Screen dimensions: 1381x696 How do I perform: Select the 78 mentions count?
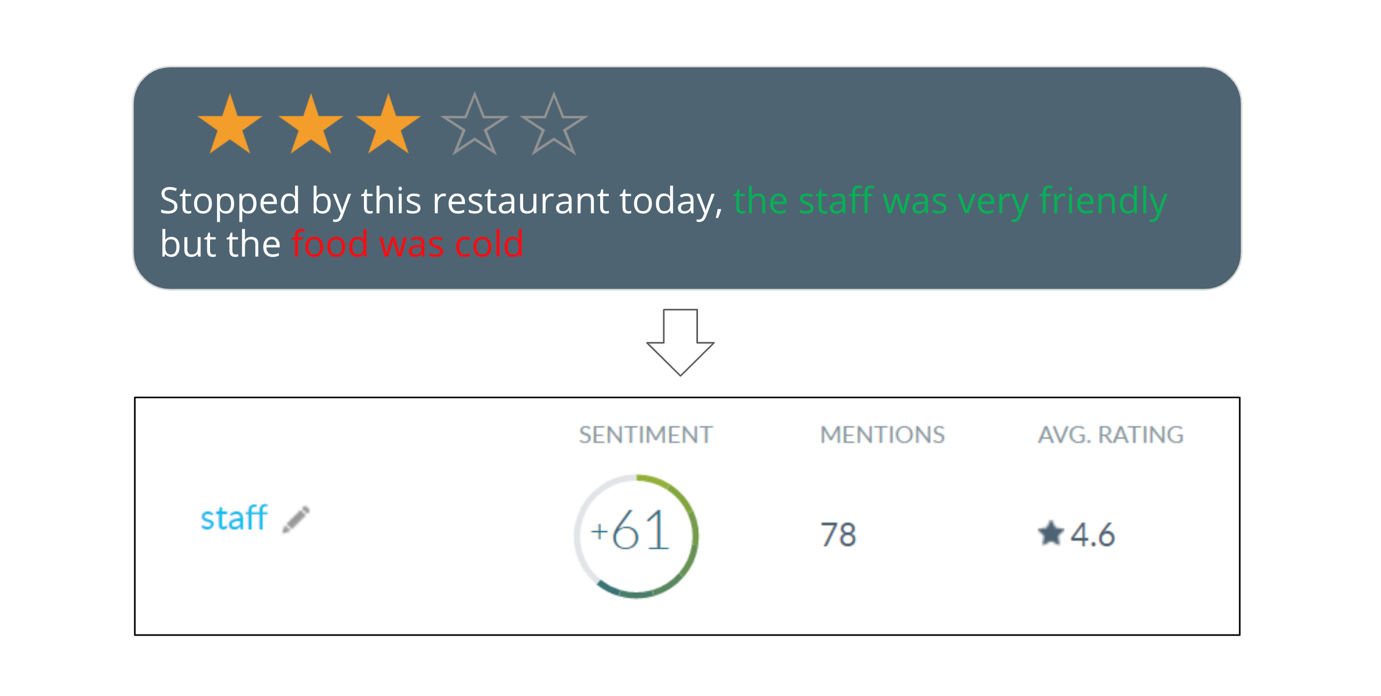tap(839, 535)
